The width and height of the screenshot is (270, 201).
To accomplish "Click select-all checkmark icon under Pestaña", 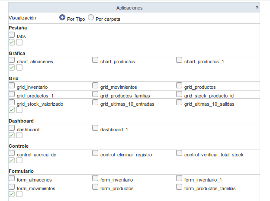I will coord(12,42).
